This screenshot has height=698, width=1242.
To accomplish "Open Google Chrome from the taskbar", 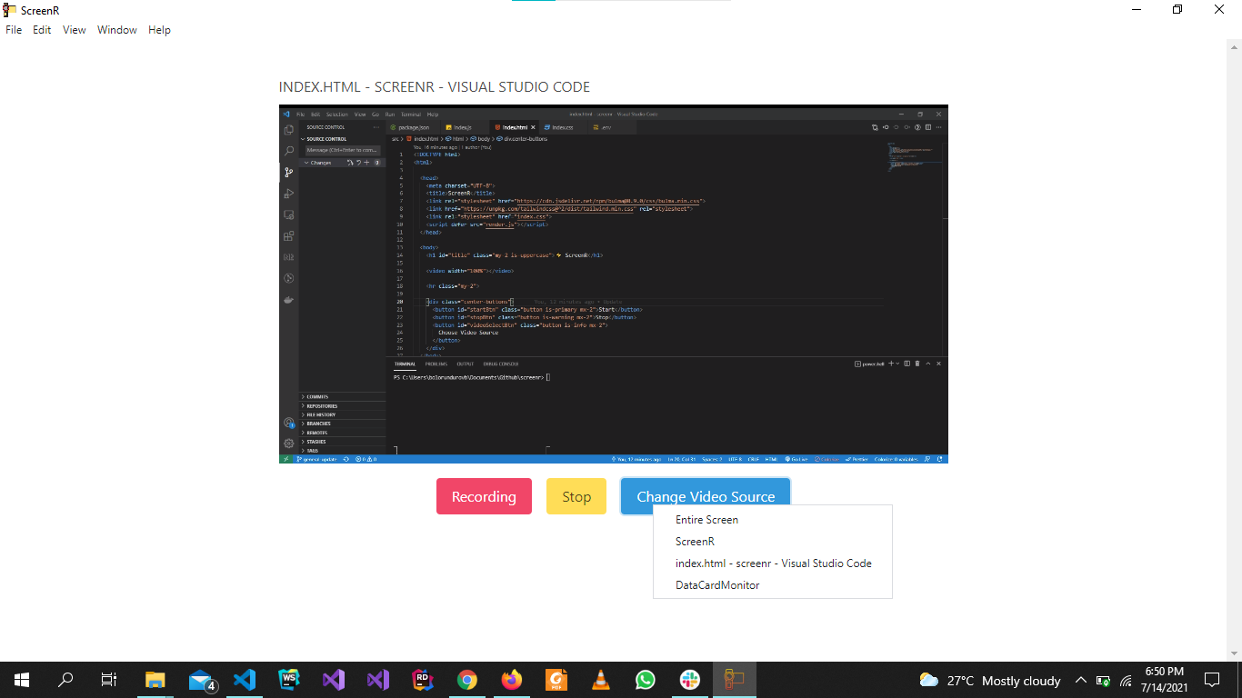I will 467,680.
